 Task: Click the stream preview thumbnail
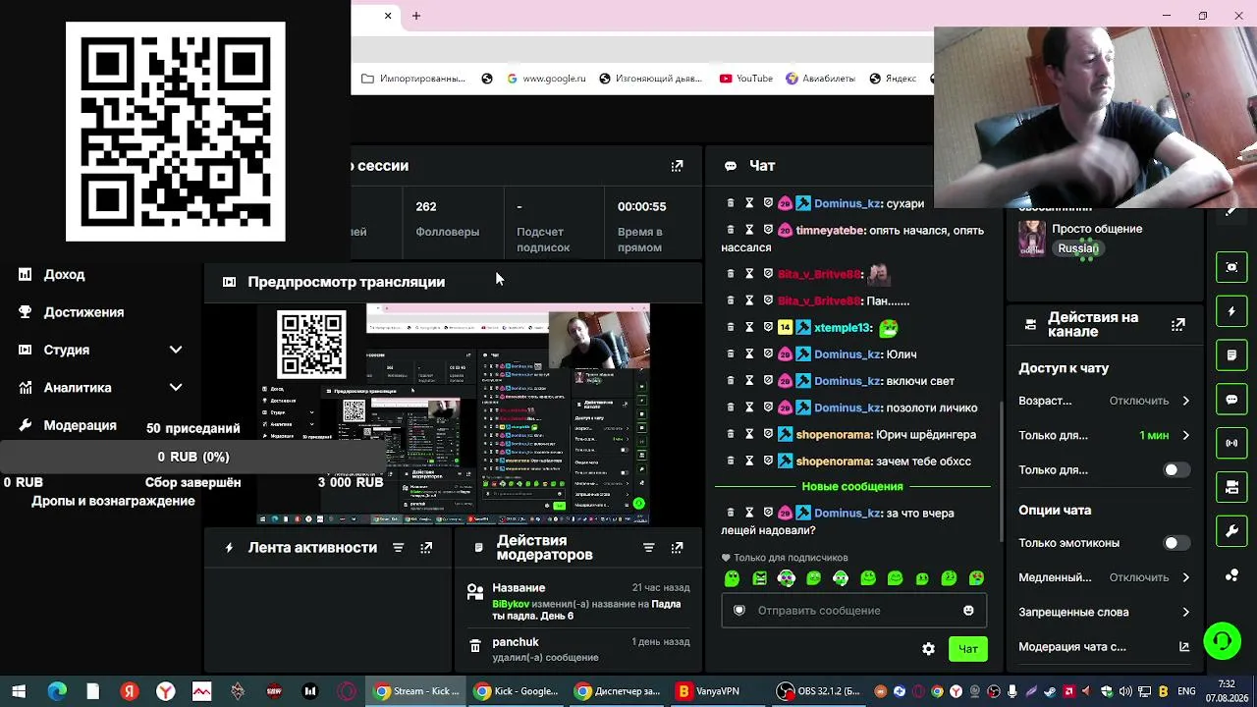click(x=453, y=413)
